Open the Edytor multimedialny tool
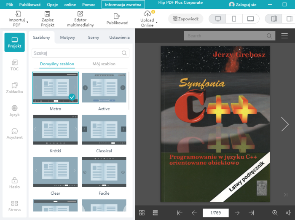Screen dimensions: 295x220 pos(80,19)
